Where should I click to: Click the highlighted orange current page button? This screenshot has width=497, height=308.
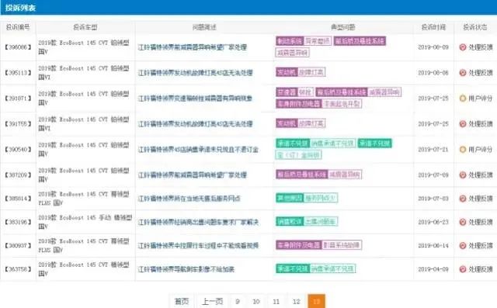coord(316,301)
